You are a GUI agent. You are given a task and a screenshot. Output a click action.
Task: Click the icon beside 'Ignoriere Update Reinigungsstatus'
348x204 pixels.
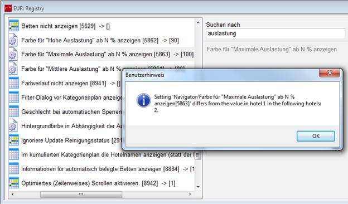click(x=14, y=140)
